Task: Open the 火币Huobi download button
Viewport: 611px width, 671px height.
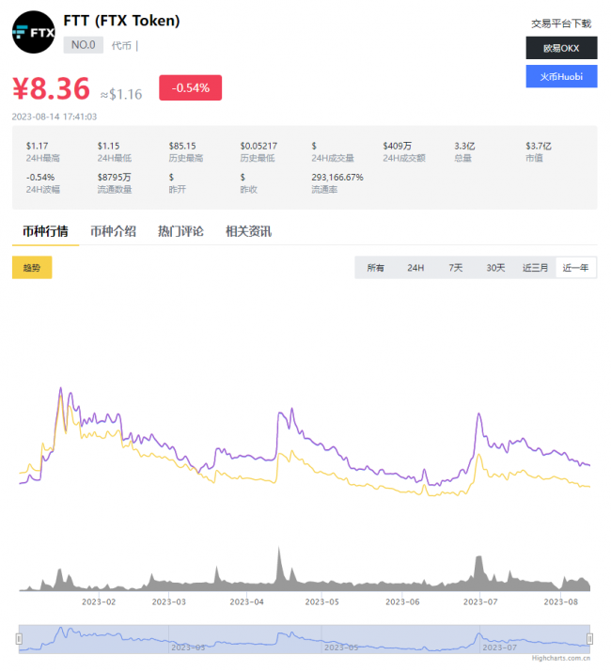Action: [x=561, y=77]
